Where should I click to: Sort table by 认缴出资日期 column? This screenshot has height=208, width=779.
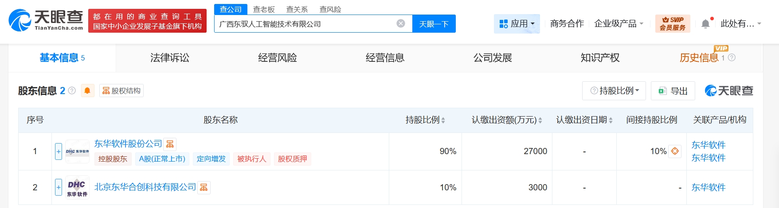(611, 120)
